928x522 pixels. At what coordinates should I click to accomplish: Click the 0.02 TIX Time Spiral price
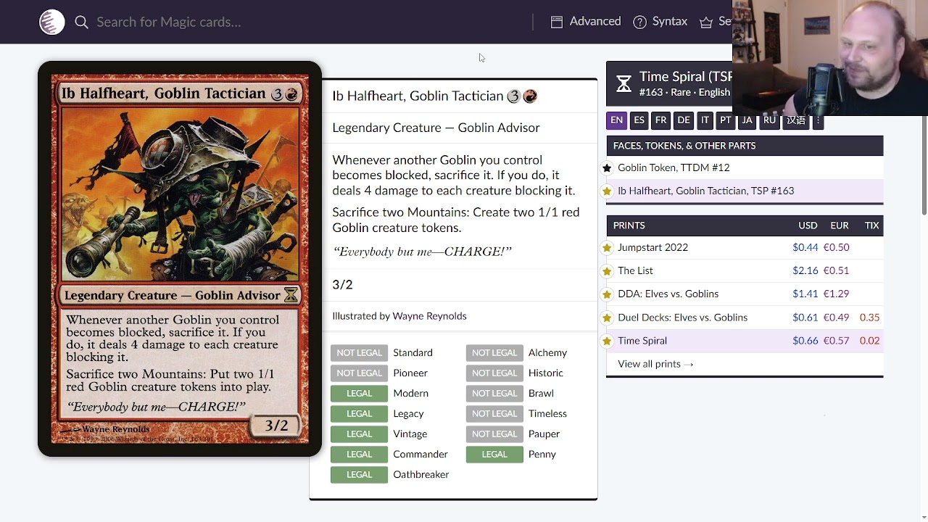coord(869,340)
